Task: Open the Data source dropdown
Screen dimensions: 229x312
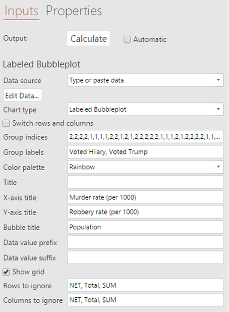Action: (145, 80)
